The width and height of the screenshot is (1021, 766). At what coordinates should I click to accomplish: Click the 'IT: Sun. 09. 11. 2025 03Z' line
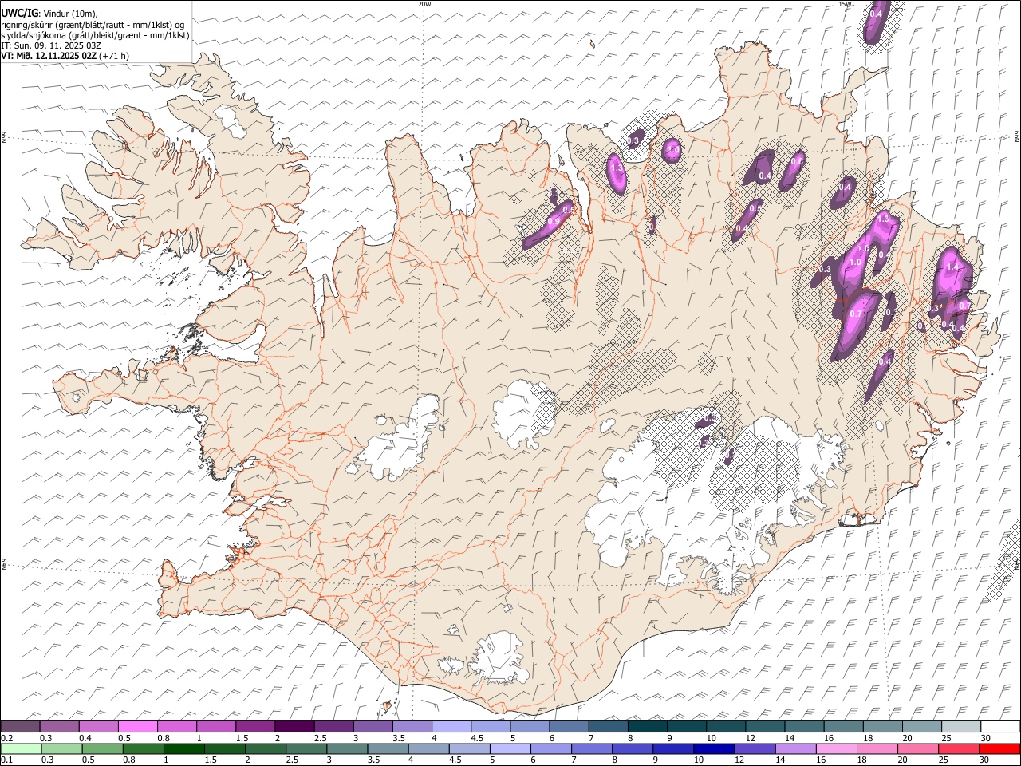point(51,45)
